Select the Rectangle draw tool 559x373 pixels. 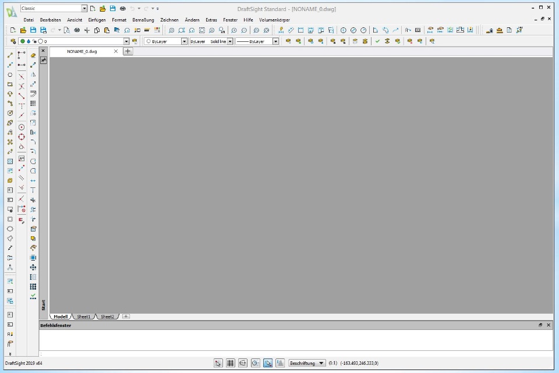click(10, 84)
